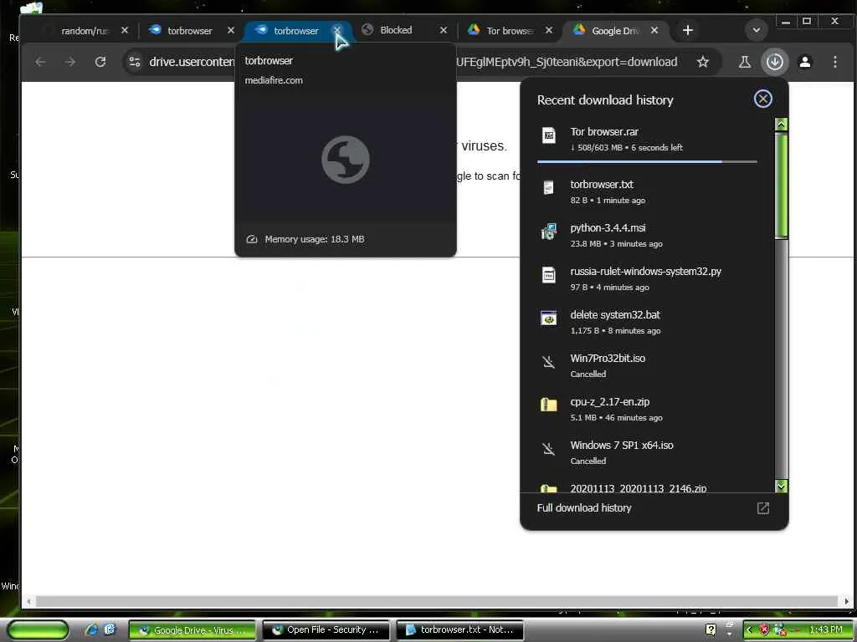Expand the tab search dropdown chevron

(757, 30)
